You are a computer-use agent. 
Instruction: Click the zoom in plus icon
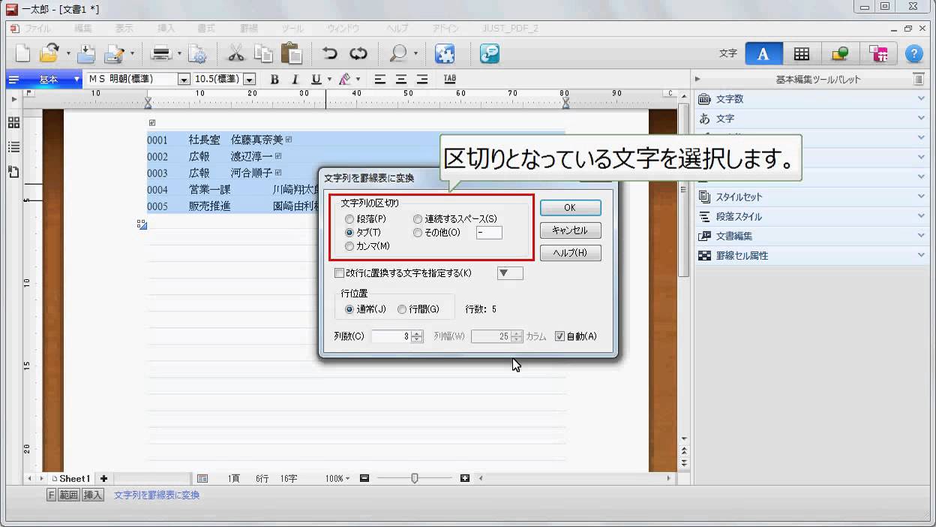465,478
